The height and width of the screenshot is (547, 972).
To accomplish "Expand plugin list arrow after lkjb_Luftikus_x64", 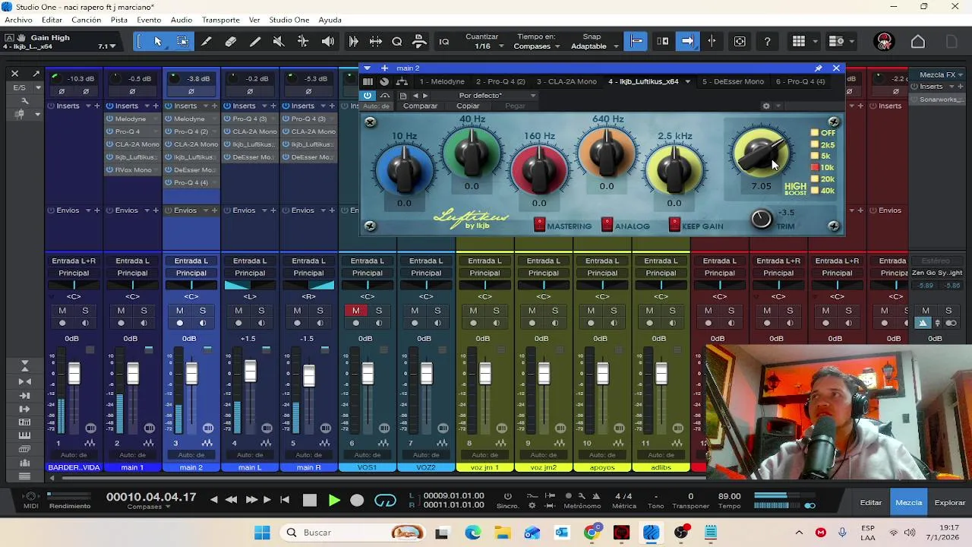I will 688,81.
